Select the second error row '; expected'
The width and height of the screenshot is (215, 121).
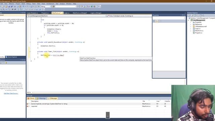pos(99,106)
